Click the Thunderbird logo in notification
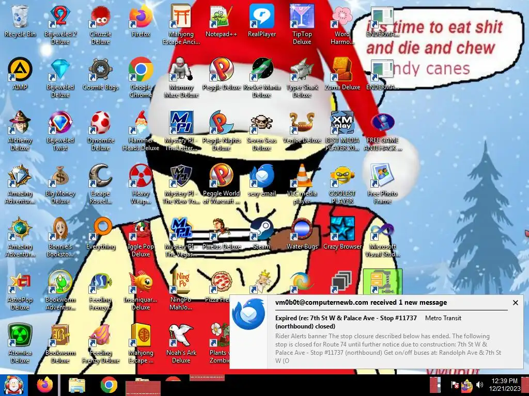 pyautogui.click(x=248, y=314)
